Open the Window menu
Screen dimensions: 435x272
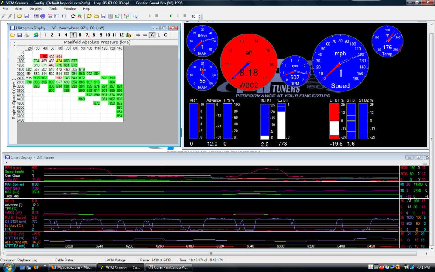70,9
